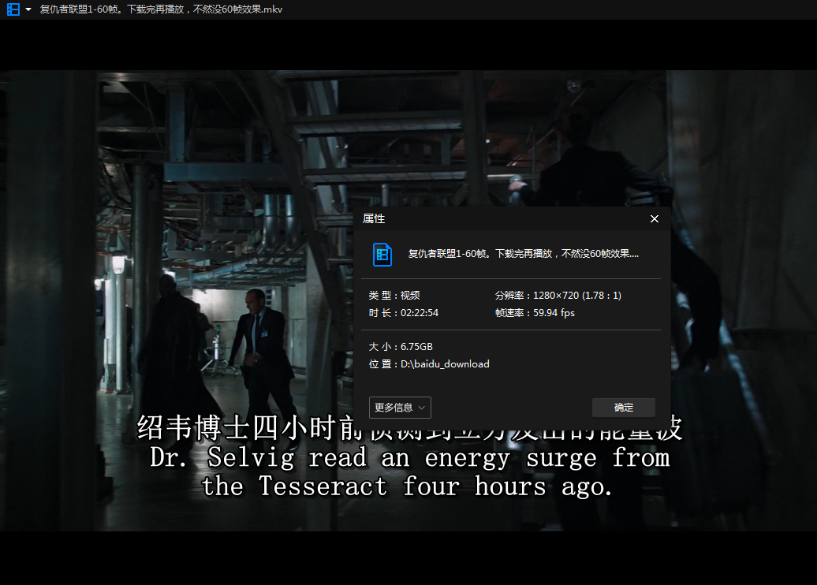This screenshot has height=585, width=817.
Task: Click the player logo icon in title bar
Action: pyautogui.click(x=13, y=9)
